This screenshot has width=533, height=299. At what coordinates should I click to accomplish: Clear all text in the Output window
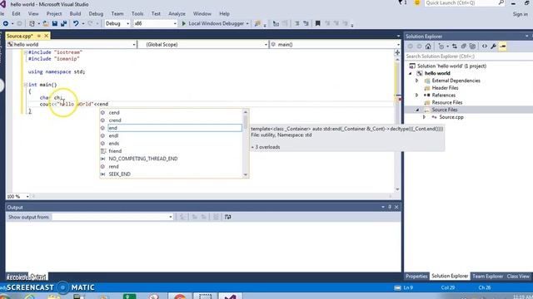point(216,217)
